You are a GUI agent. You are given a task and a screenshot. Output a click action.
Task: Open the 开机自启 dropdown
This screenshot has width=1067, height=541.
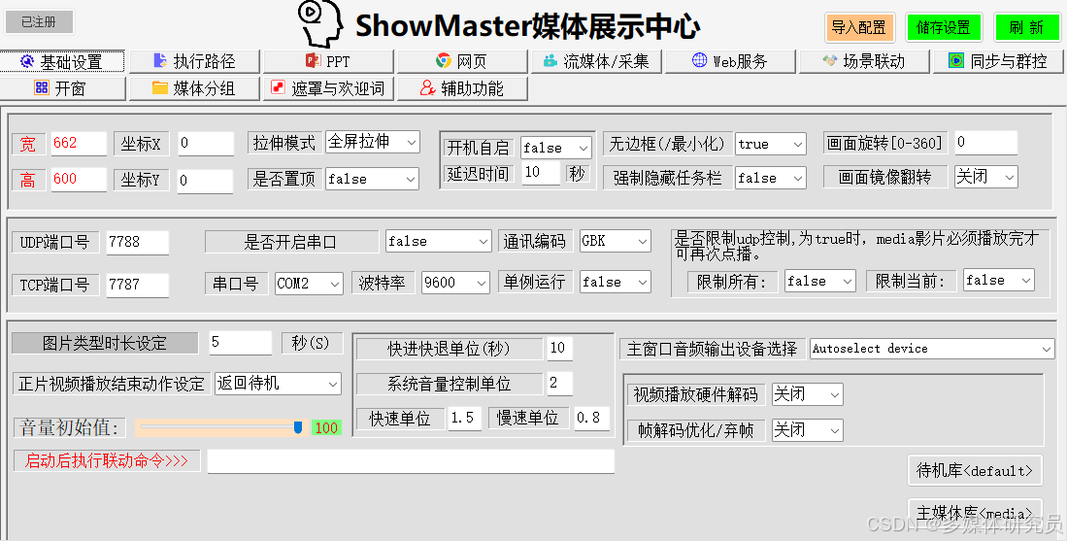(556, 148)
